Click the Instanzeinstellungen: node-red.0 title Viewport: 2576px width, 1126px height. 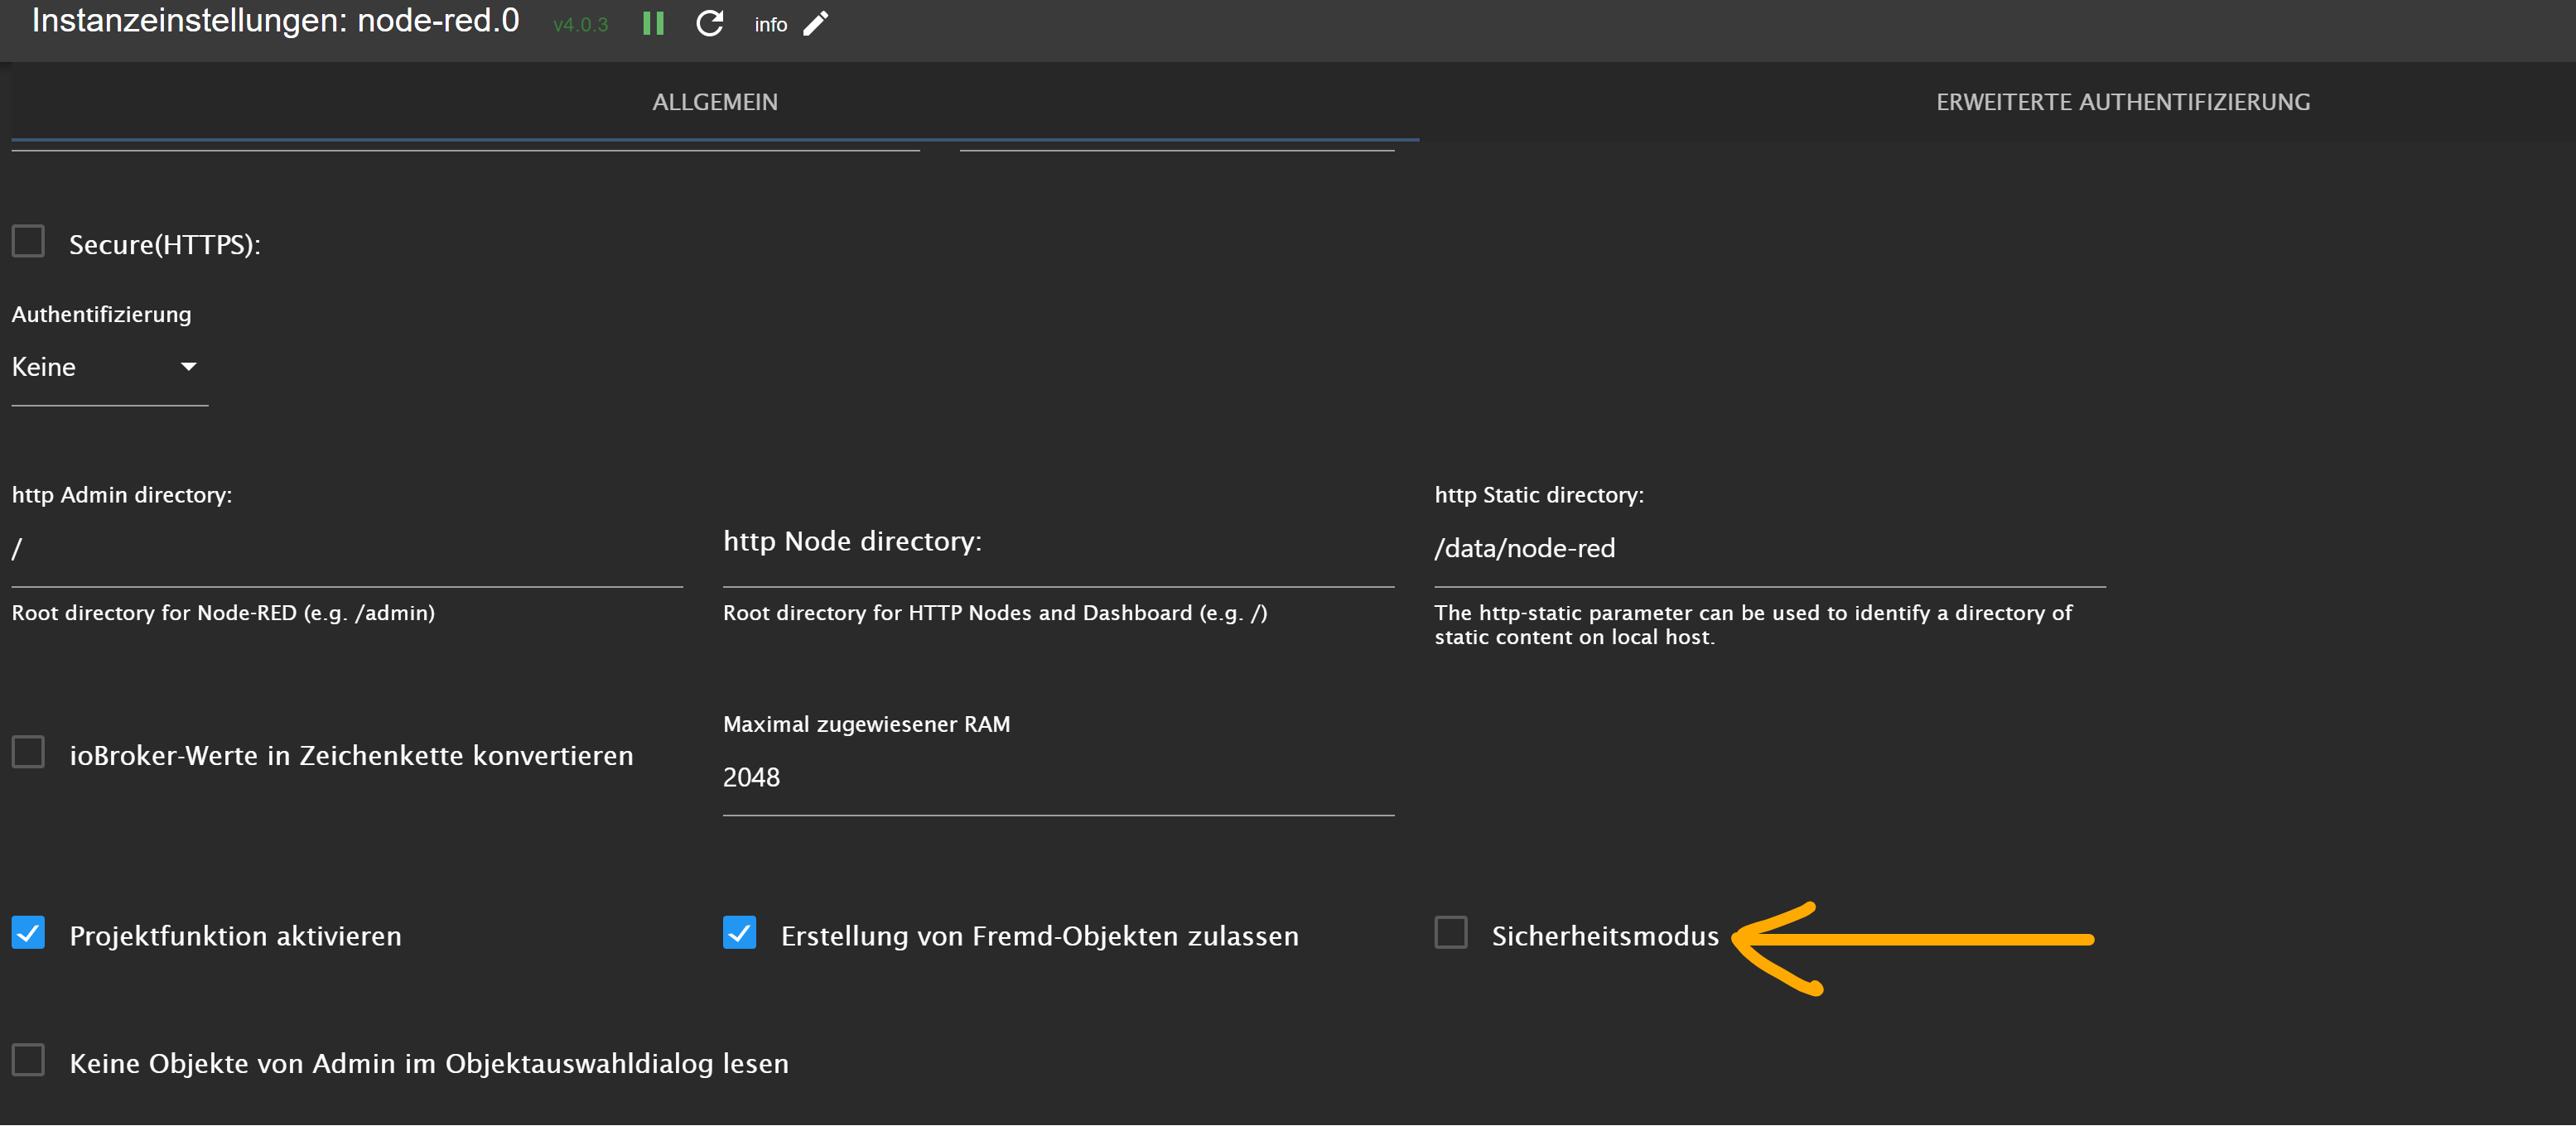coord(275,20)
